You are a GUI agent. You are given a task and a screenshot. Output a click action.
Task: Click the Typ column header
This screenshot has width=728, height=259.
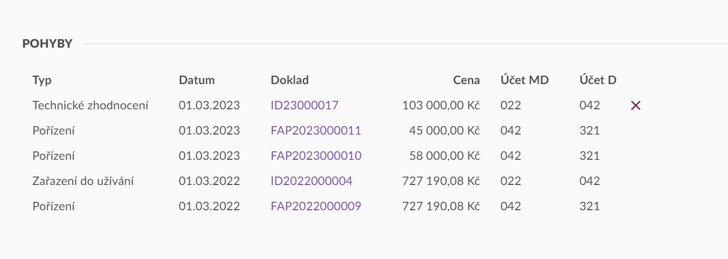(42, 80)
